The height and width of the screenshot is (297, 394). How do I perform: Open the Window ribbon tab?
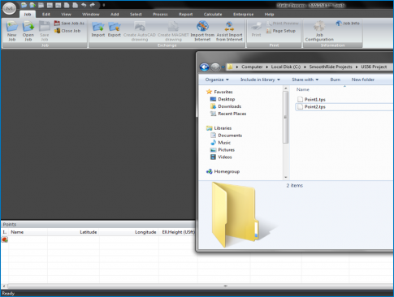[x=91, y=15]
